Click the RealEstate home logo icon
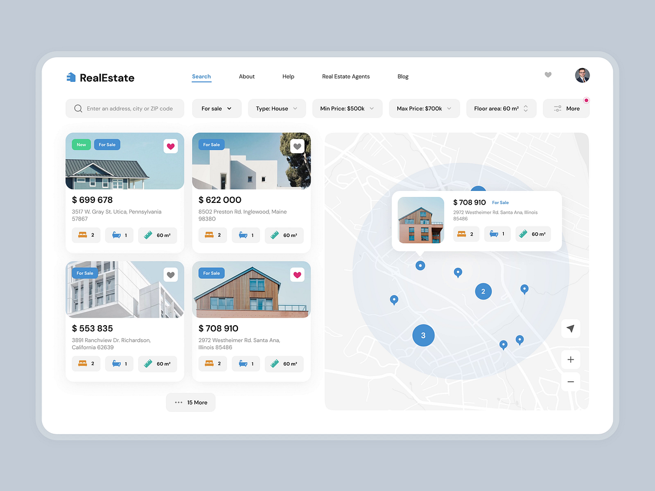 pos(71,77)
